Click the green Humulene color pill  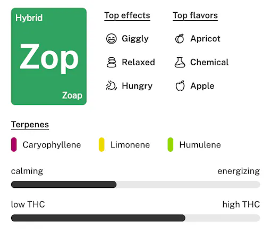pyautogui.click(x=171, y=144)
